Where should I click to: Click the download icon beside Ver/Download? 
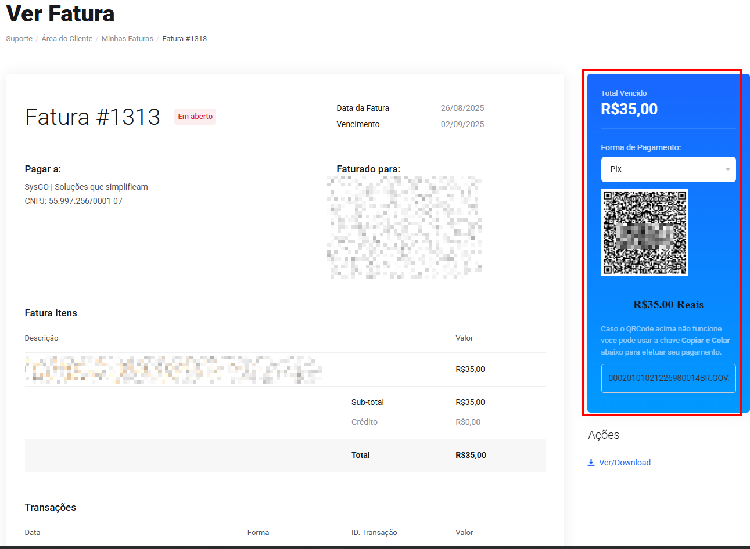pos(591,463)
